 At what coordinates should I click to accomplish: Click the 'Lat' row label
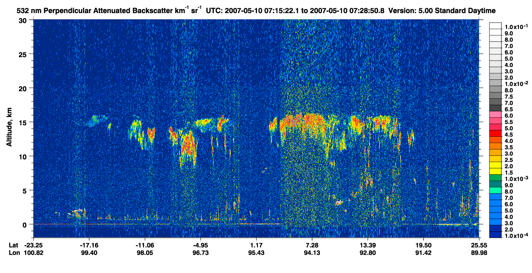[x=14, y=245]
